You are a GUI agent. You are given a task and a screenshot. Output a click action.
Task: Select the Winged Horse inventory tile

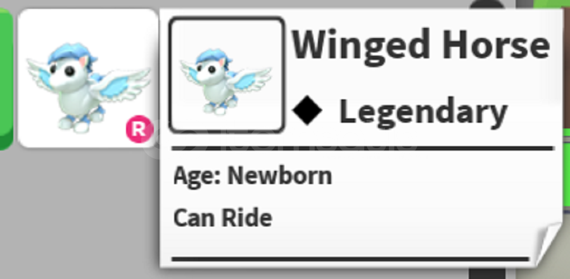88,78
